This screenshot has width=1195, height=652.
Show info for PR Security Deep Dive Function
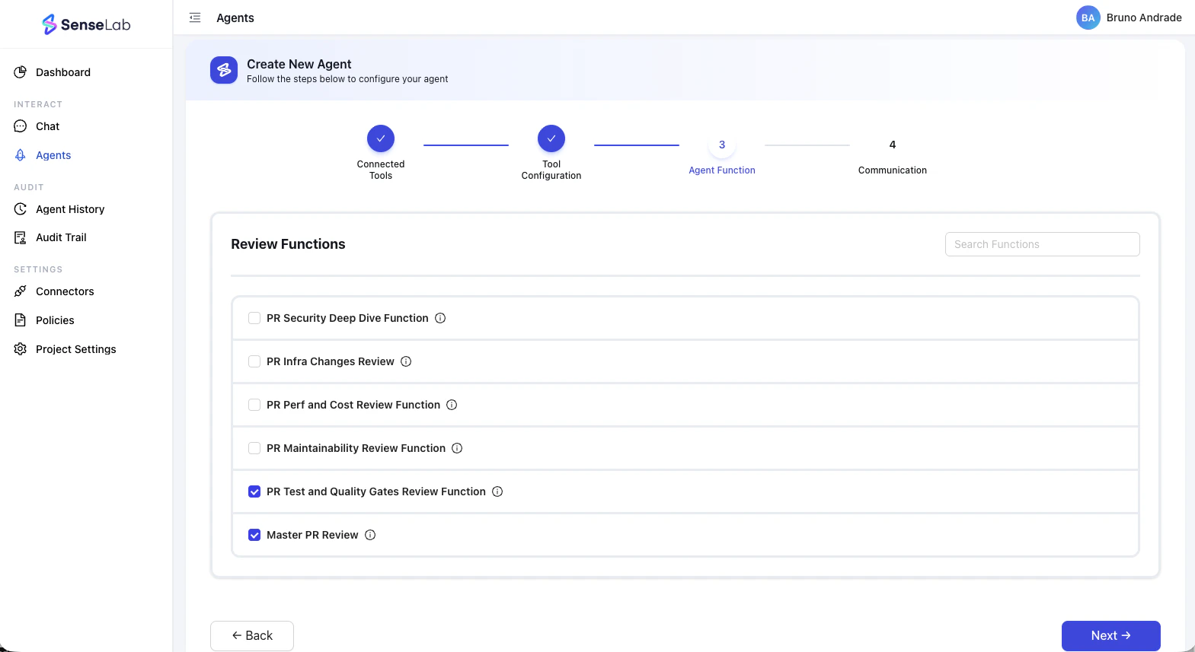(440, 318)
